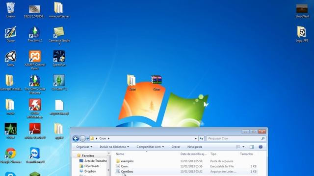Open the Incluir na biblioteca menu
This screenshot has width=314, height=176.
click(114, 147)
